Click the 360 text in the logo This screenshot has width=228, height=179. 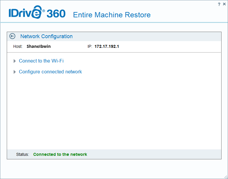(x=56, y=14)
